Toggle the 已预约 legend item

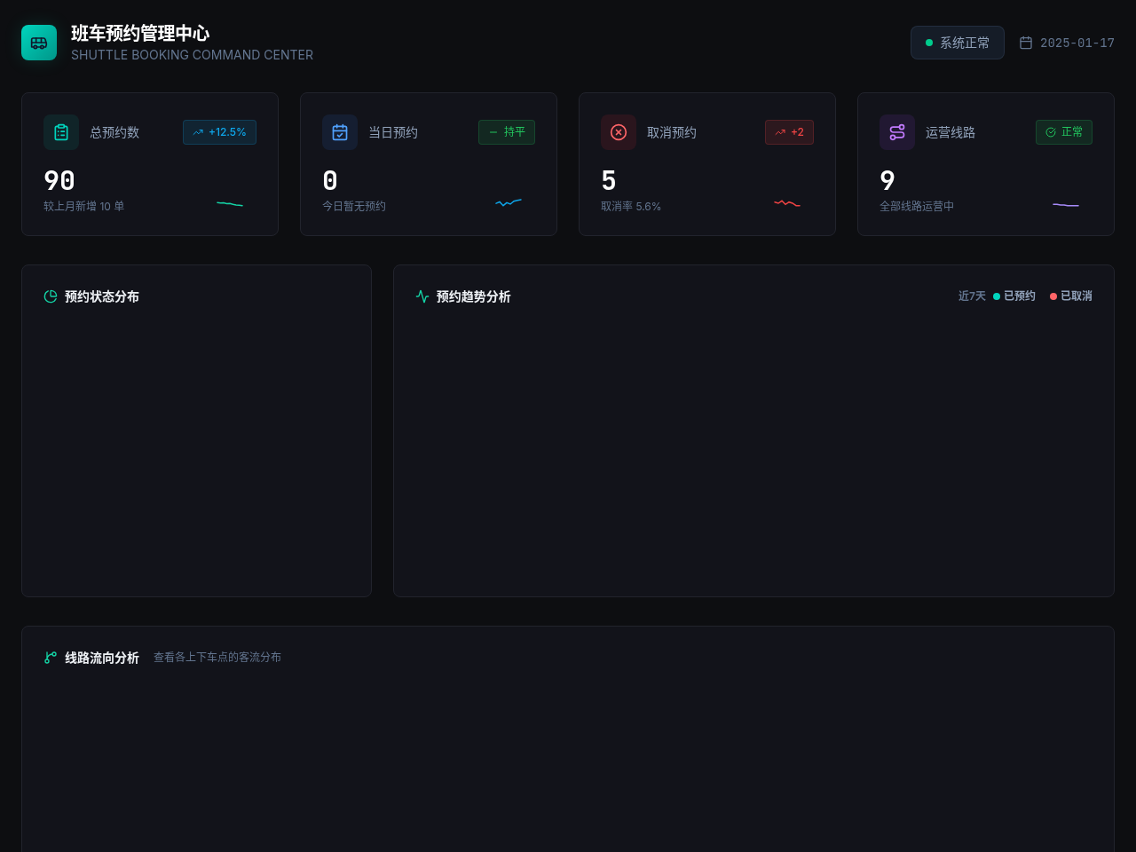(1014, 296)
